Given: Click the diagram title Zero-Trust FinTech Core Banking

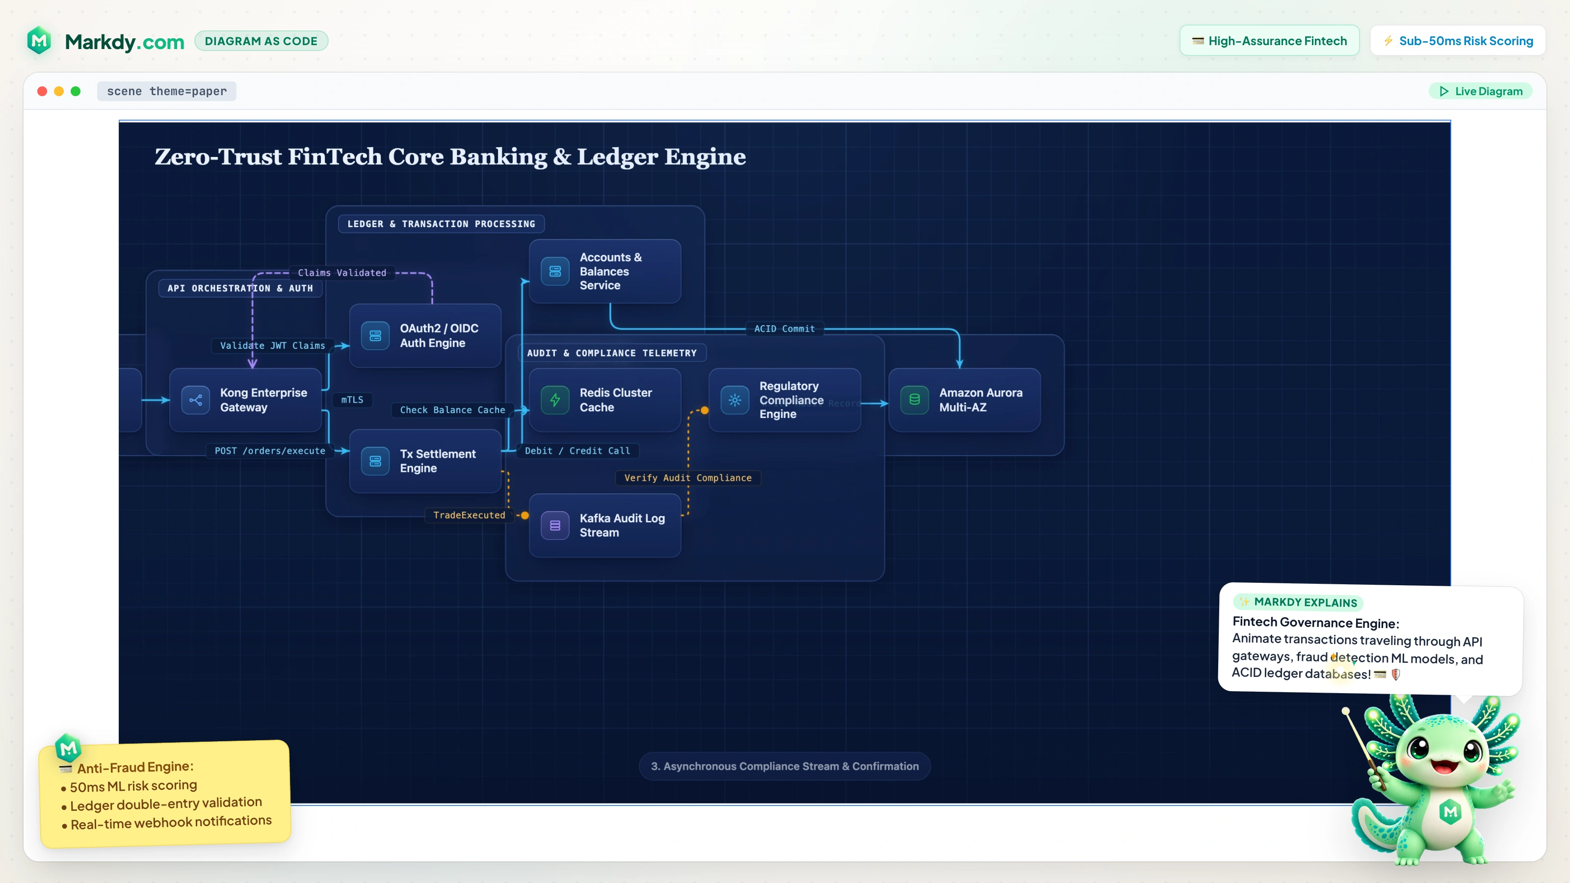Looking at the screenshot, I should coord(450,156).
